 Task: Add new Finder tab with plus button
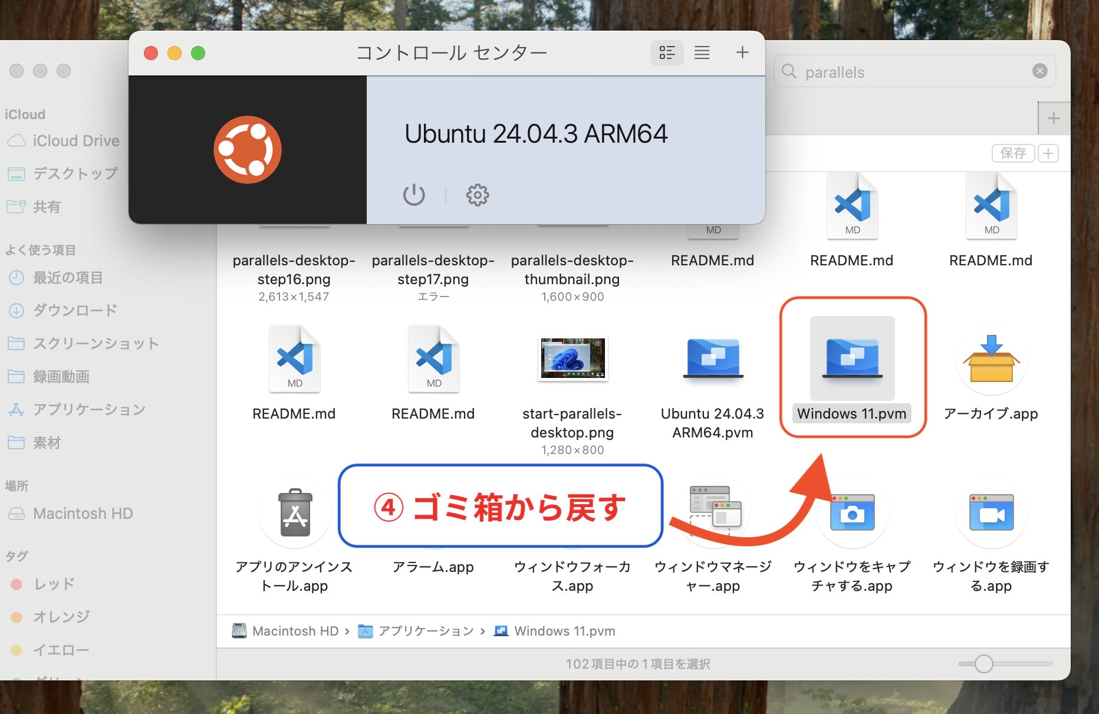click(1054, 119)
